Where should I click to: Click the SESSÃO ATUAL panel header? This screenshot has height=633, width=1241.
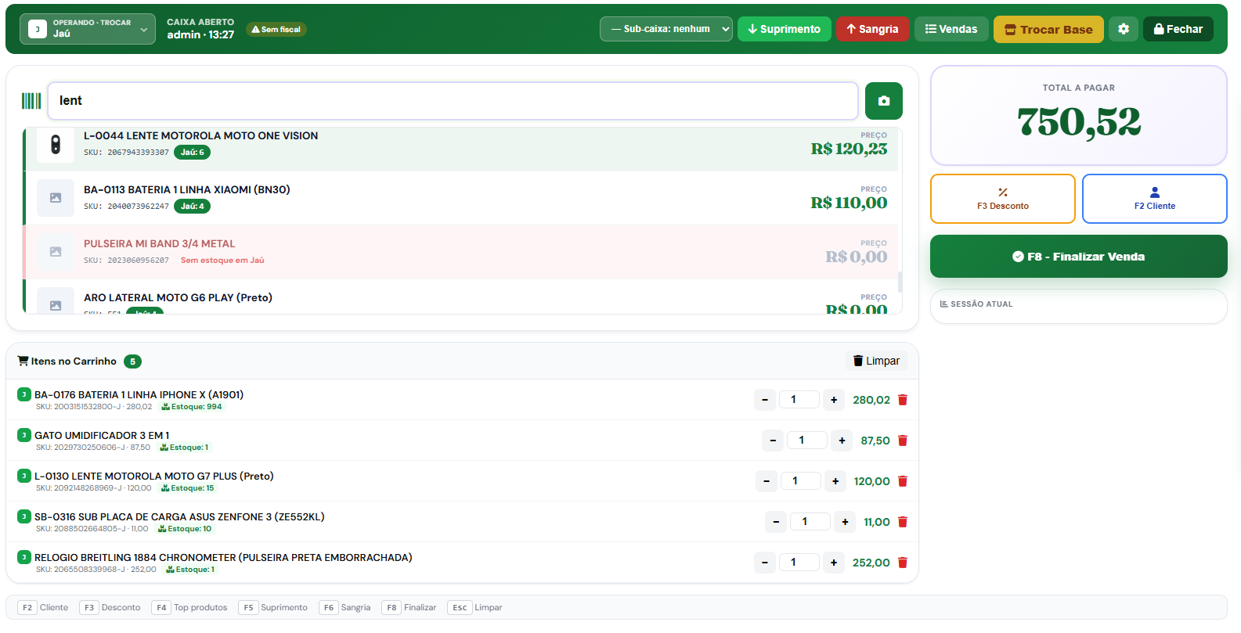(976, 304)
